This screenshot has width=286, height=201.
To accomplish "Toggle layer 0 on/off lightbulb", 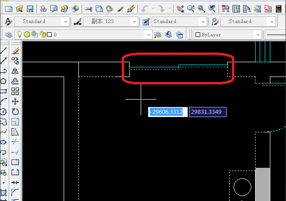I will [19, 34].
